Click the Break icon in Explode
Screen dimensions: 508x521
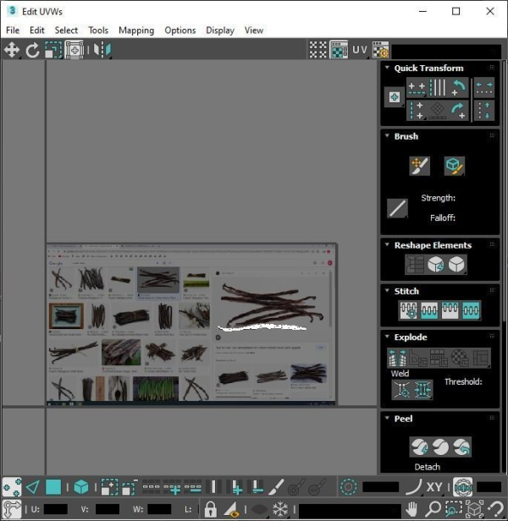[397, 358]
